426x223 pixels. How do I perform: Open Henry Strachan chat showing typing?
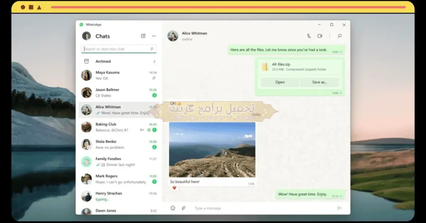pos(119,196)
